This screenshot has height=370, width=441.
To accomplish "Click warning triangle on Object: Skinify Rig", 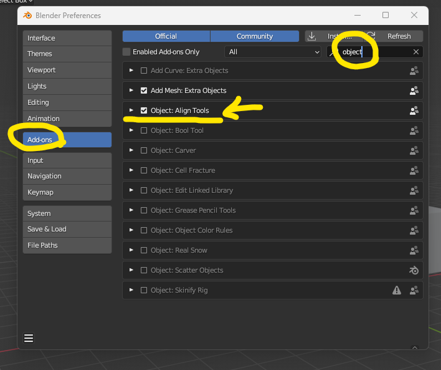I will click(x=397, y=290).
